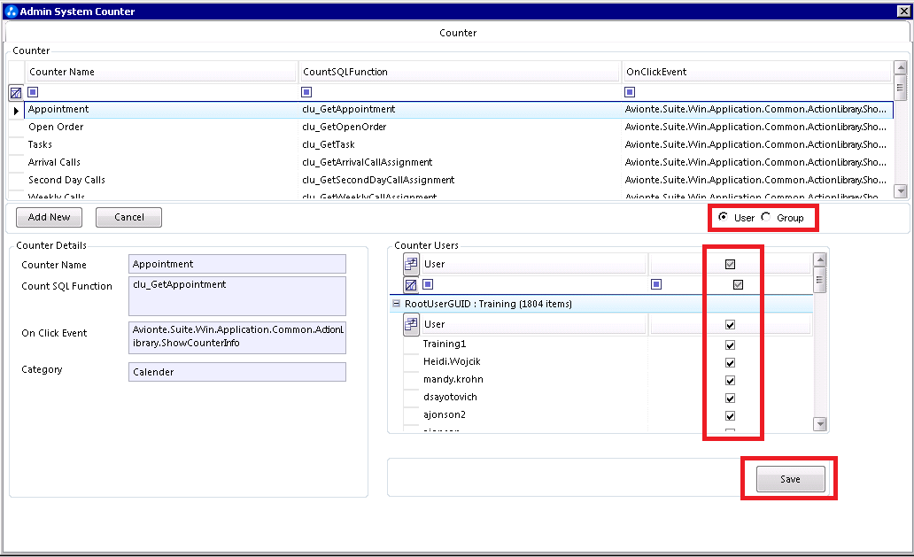Click the Category field showing Calender
The width and height of the screenshot is (914, 557).
pos(236,371)
